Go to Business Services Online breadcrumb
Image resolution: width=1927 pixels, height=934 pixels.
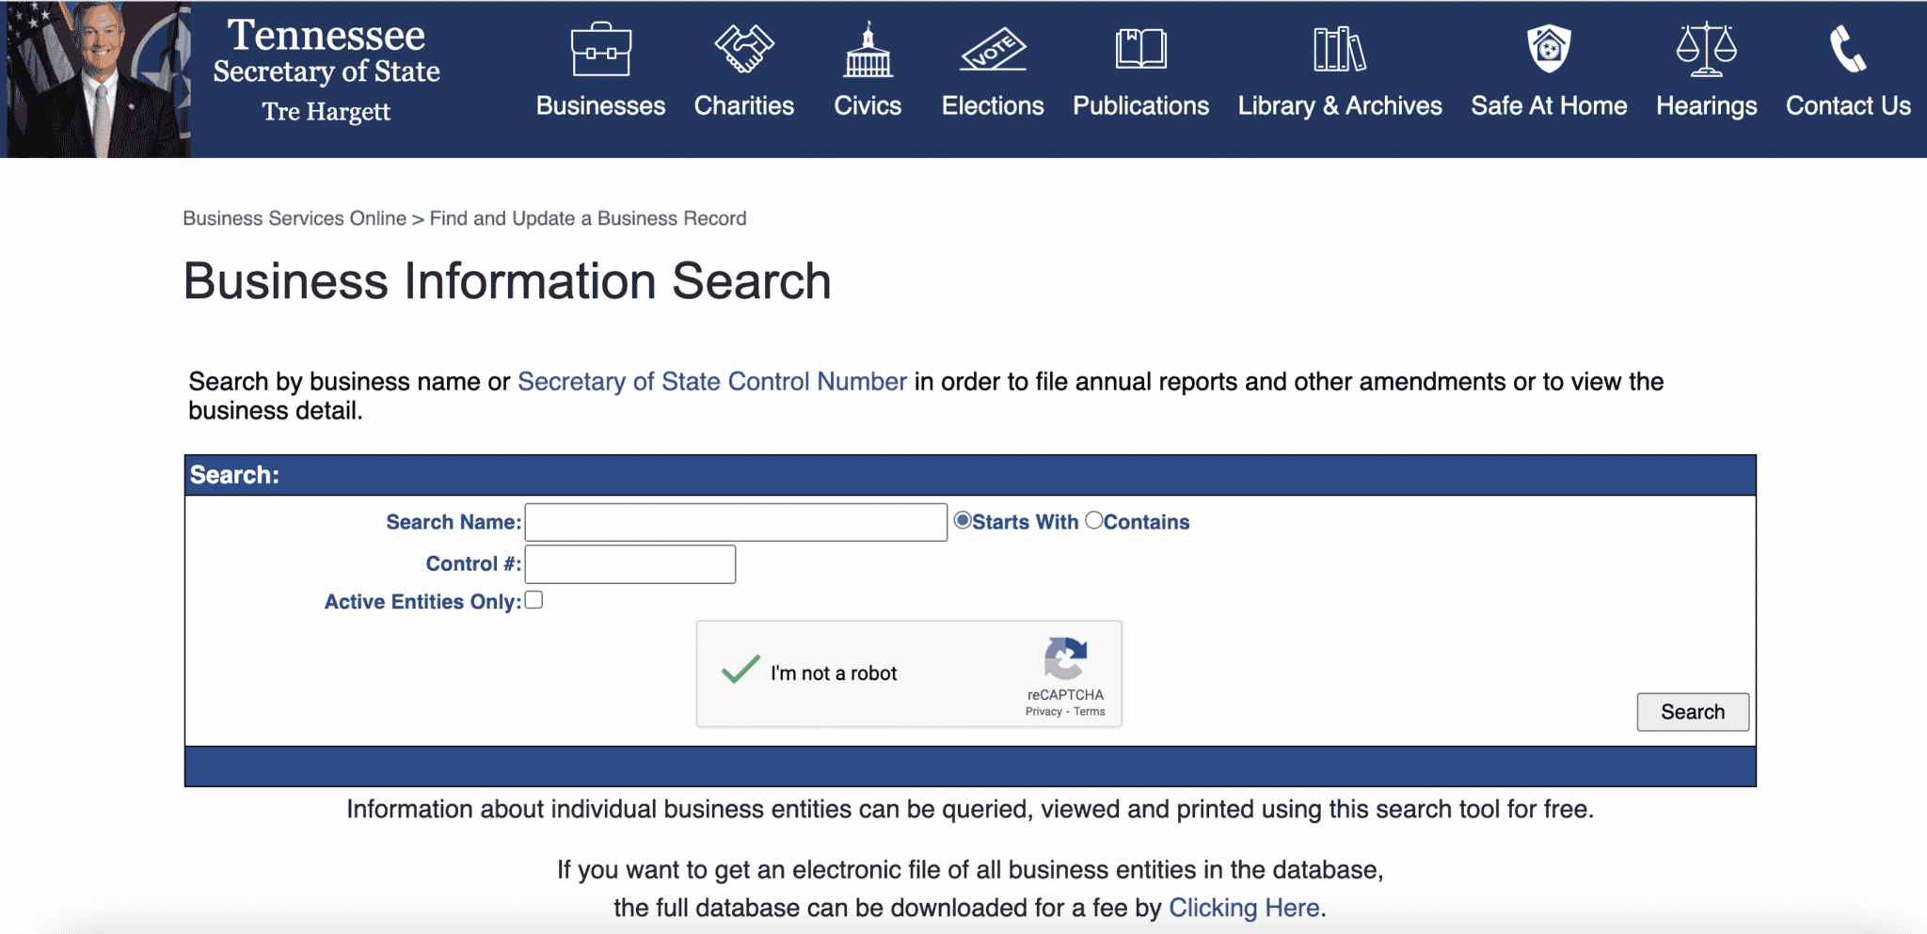295,218
